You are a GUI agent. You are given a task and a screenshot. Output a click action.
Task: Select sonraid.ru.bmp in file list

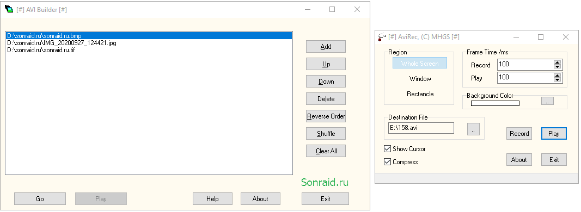click(149, 36)
